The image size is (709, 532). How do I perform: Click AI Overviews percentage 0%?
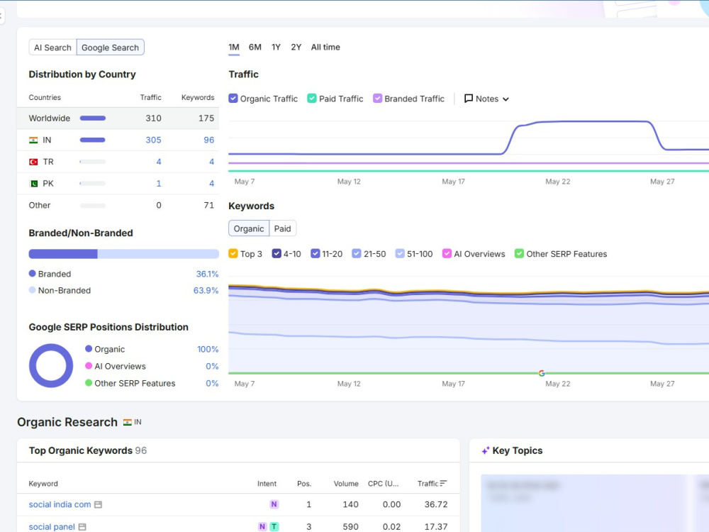(212, 367)
